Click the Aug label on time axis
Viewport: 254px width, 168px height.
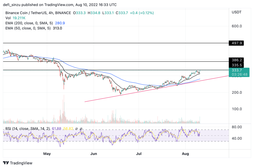185,154
